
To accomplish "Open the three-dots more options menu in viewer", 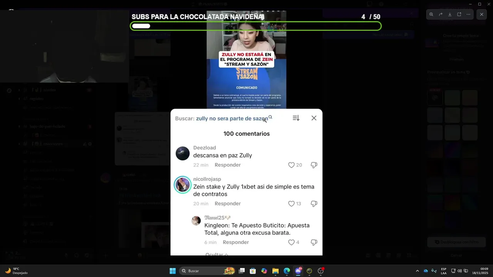I will tap(468, 14).
